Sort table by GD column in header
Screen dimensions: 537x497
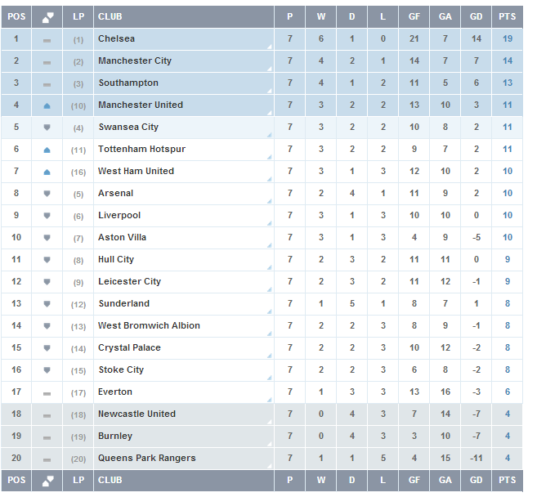[x=476, y=17]
